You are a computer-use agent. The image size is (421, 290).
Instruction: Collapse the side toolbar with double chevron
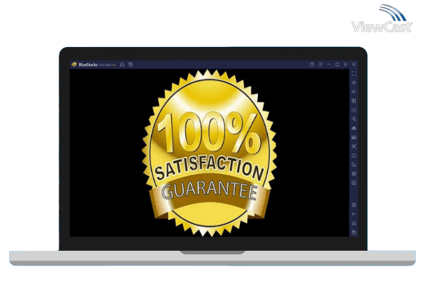coord(354,64)
